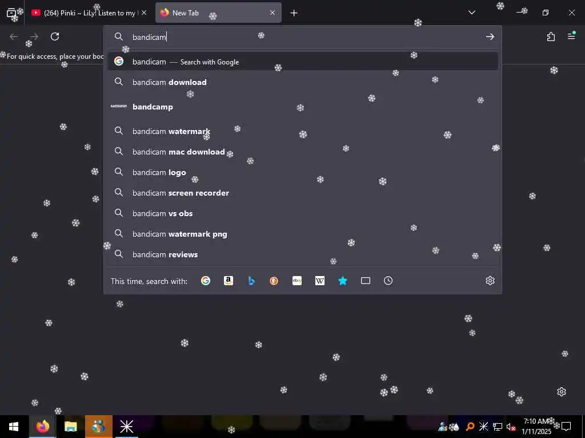Open a new tab with the plus button
The height and width of the screenshot is (438, 585).
pyautogui.click(x=294, y=13)
